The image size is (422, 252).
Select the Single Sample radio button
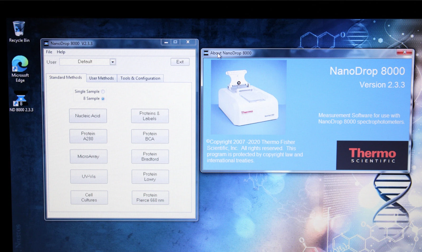pos(103,92)
